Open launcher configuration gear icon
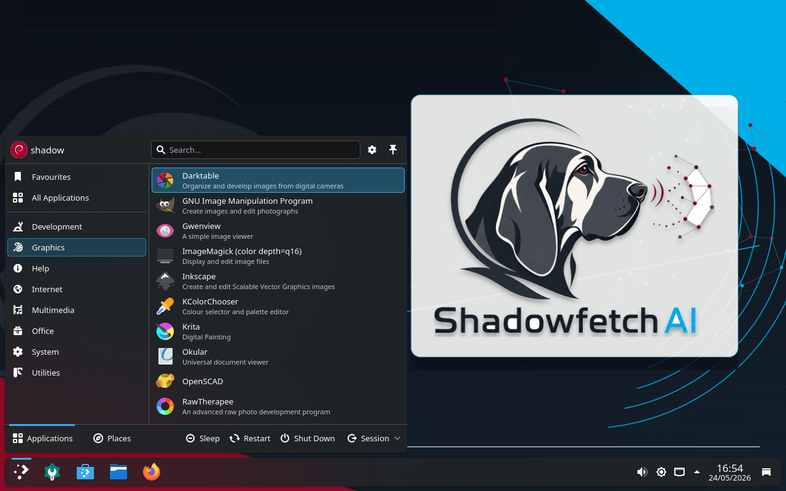The width and height of the screenshot is (786, 491). coord(372,150)
